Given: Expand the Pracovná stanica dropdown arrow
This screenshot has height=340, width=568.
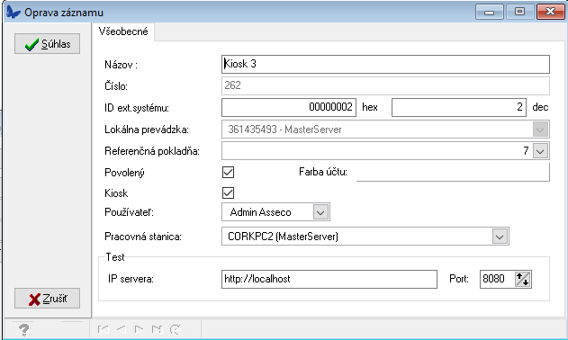Looking at the screenshot, I should [500, 237].
